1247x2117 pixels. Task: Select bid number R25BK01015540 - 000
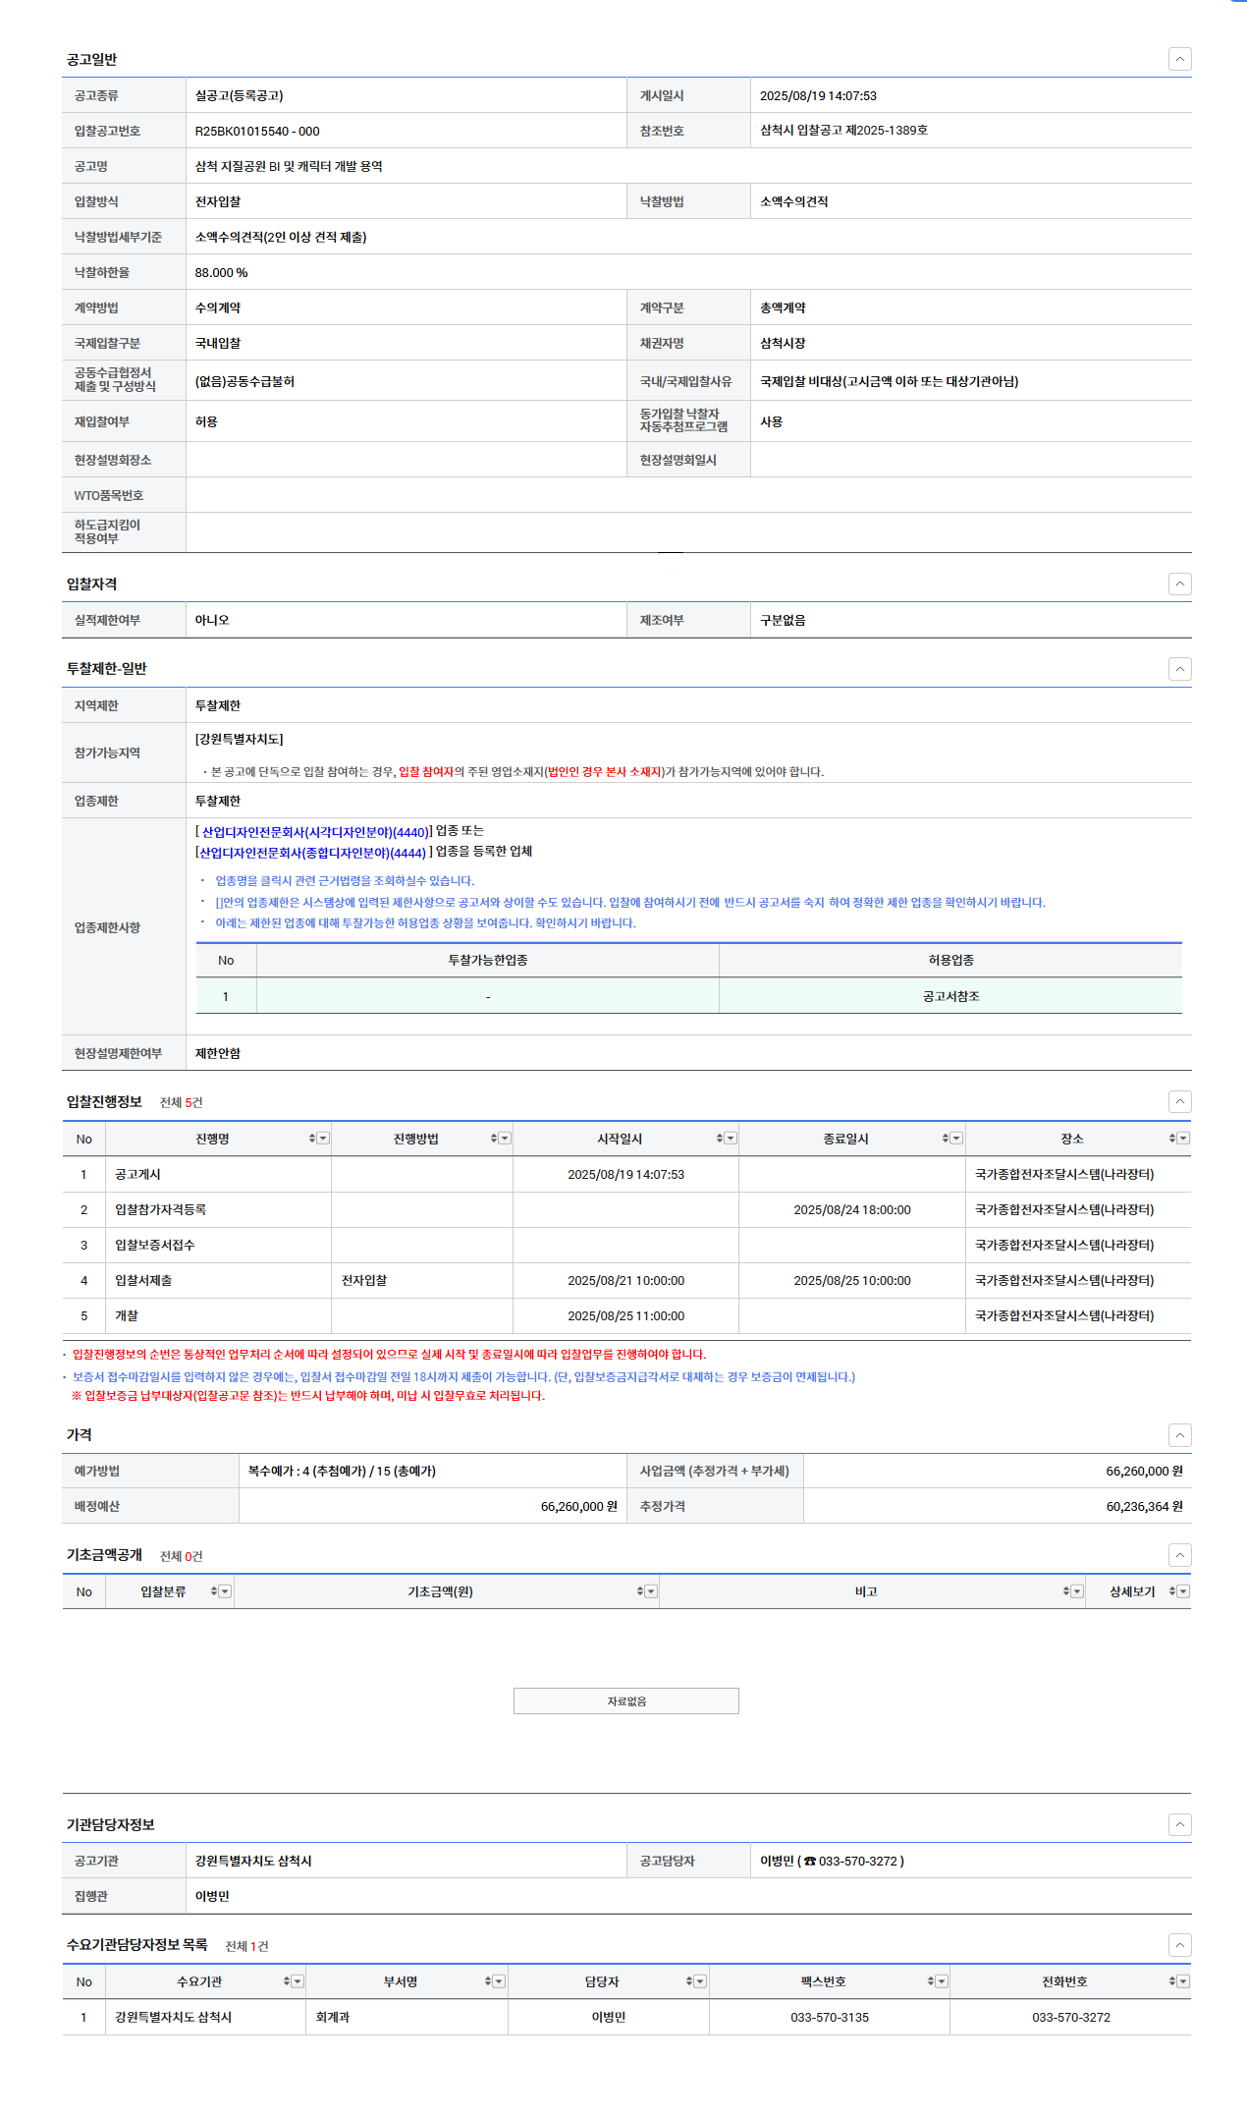257,132
